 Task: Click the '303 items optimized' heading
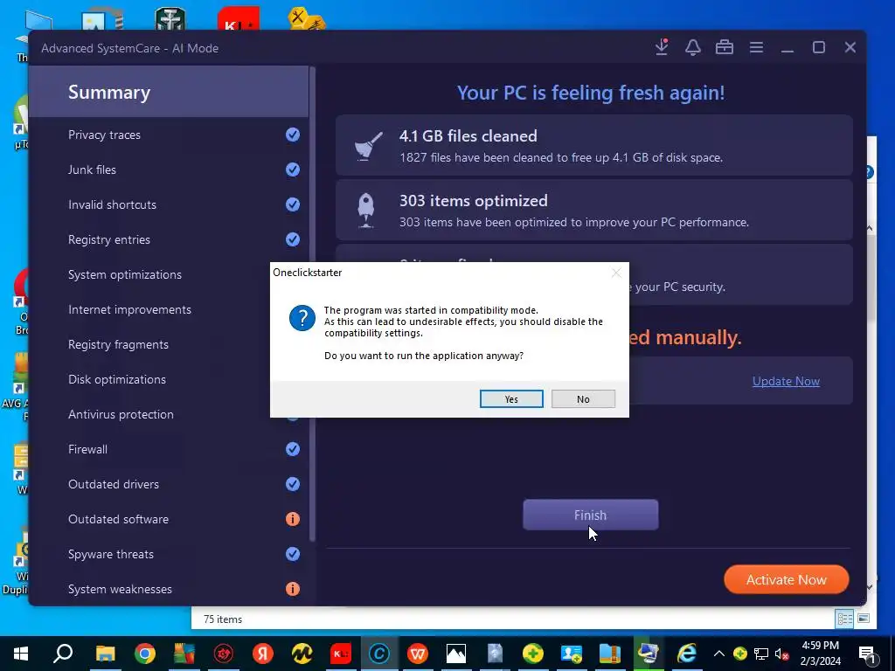click(473, 201)
